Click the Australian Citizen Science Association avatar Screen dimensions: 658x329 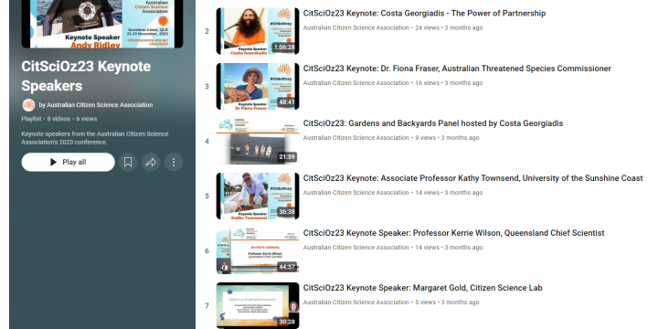coord(28,105)
